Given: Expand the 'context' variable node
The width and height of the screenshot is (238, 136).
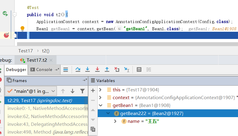Looking at the screenshot, I should coord(100,97).
